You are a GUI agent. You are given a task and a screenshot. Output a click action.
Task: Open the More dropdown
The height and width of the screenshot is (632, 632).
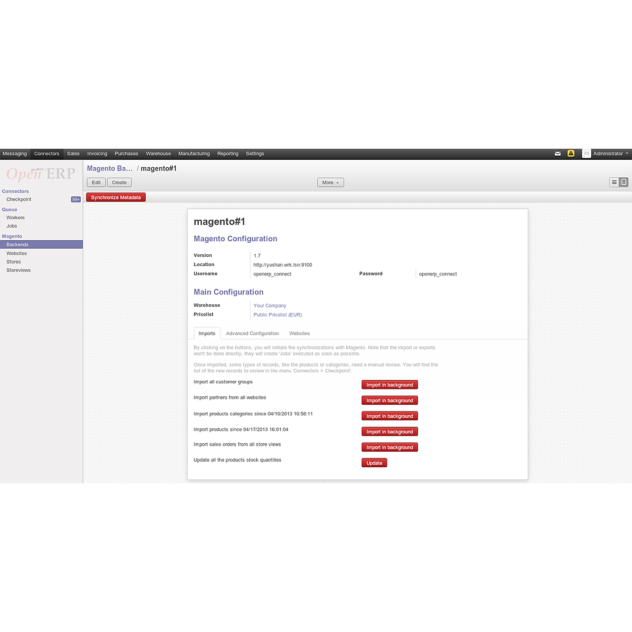330,182
